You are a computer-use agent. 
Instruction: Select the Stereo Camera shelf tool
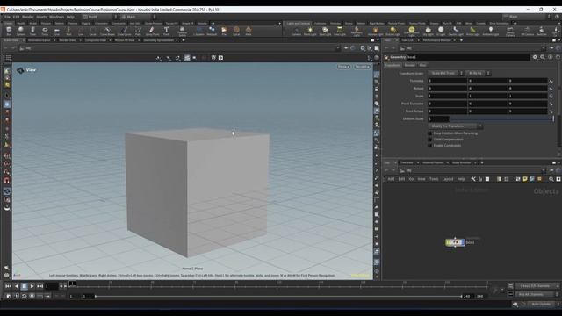tap(510, 32)
